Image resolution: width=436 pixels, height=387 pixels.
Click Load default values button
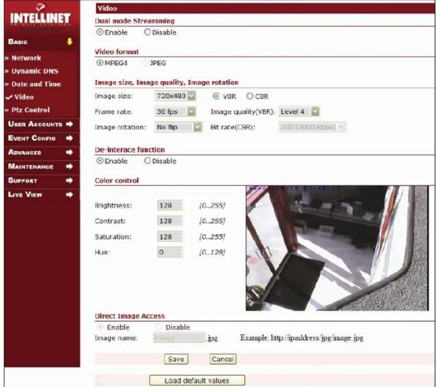[197, 381]
